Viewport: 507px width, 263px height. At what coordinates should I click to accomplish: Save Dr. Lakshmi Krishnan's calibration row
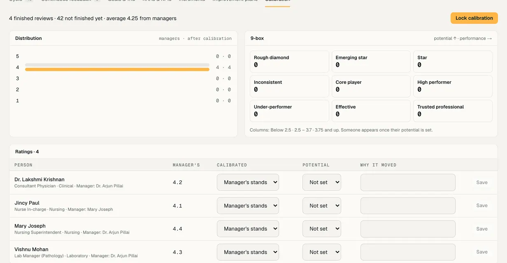[x=482, y=182]
